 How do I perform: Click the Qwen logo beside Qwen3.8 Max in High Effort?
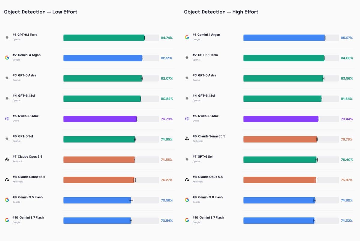(187, 118)
